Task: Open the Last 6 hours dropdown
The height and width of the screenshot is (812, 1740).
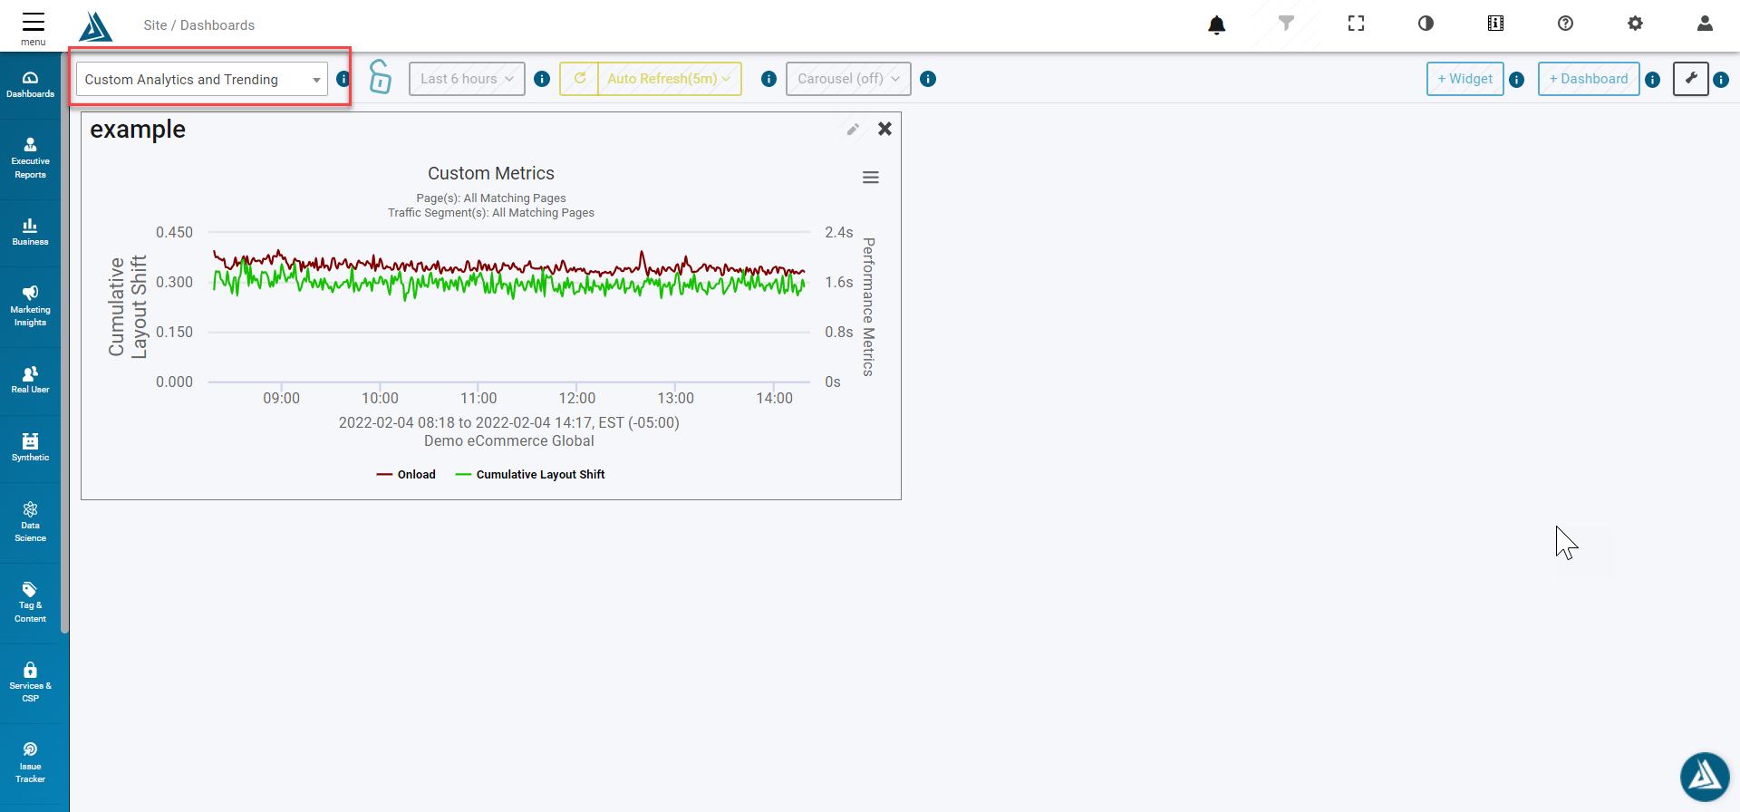Action: (467, 79)
